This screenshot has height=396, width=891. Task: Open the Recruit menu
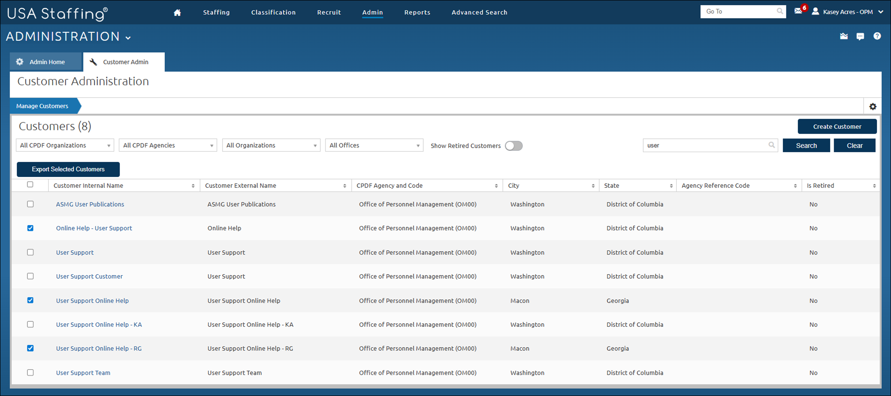(329, 12)
